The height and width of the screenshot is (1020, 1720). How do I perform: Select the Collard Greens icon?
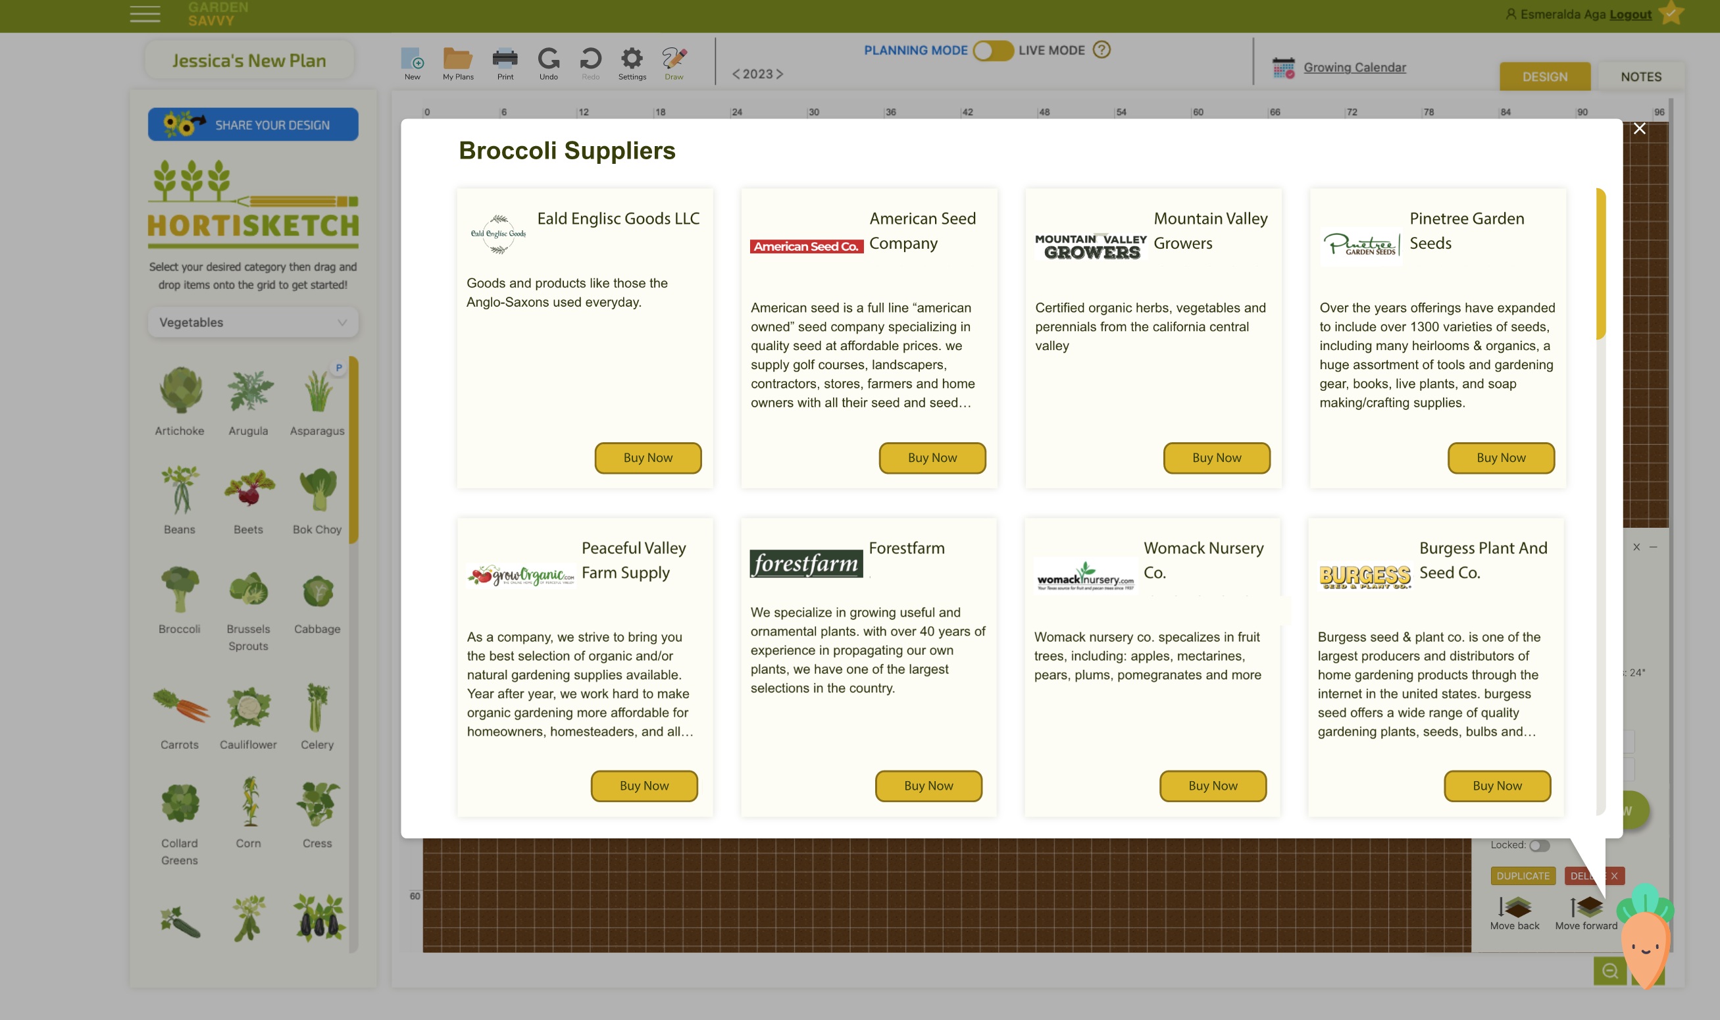181,803
